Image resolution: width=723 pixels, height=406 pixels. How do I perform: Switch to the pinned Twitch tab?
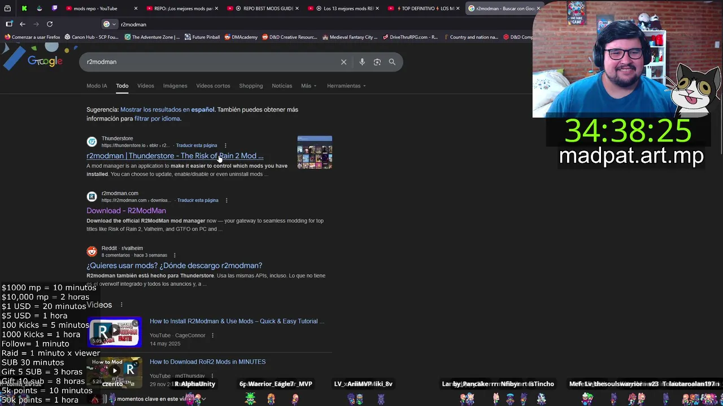click(55, 8)
